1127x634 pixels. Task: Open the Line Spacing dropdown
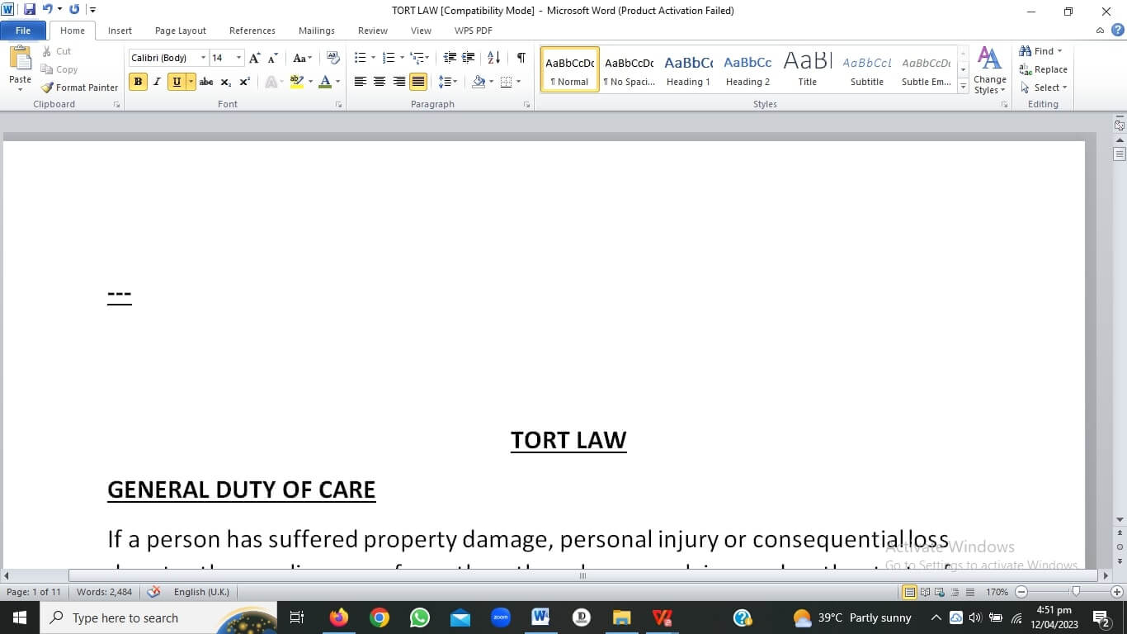[447, 82]
